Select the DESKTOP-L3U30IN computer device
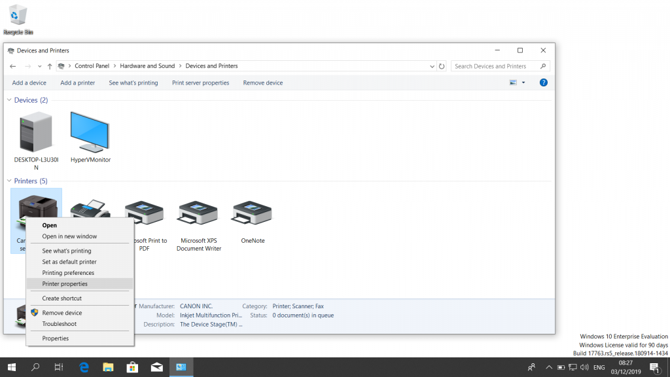Image resolution: width=670 pixels, height=377 pixels. (37, 141)
